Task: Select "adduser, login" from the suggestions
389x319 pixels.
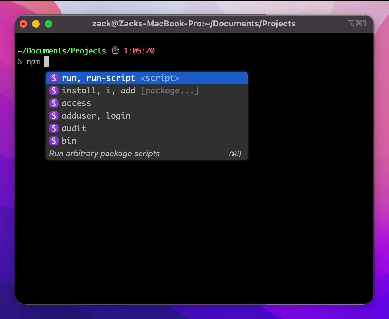Action: click(96, 115)
